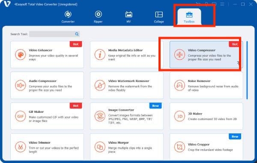Click 'Crop the redundant video footage' text
Screen dimensions: 257x163
pos(210,150)
